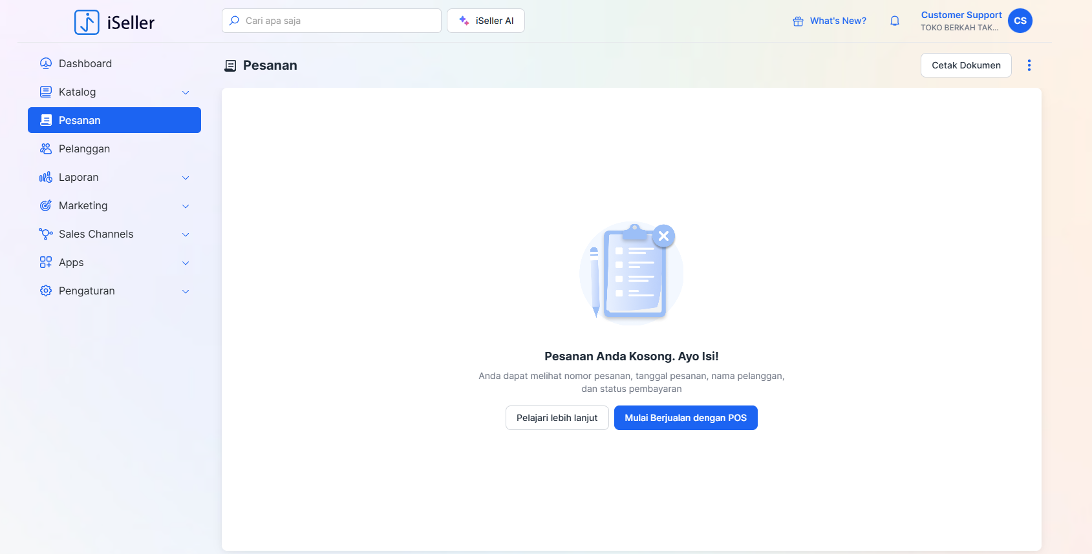Click the iSeller logo
Screen dimensions: 1092x554
tap(114, 22)
